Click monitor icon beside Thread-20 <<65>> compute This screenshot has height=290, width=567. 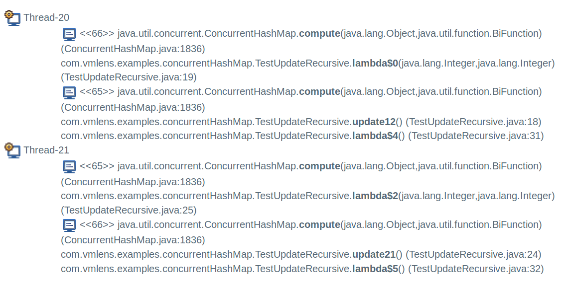pyautogui.click(x=69, y=92)
